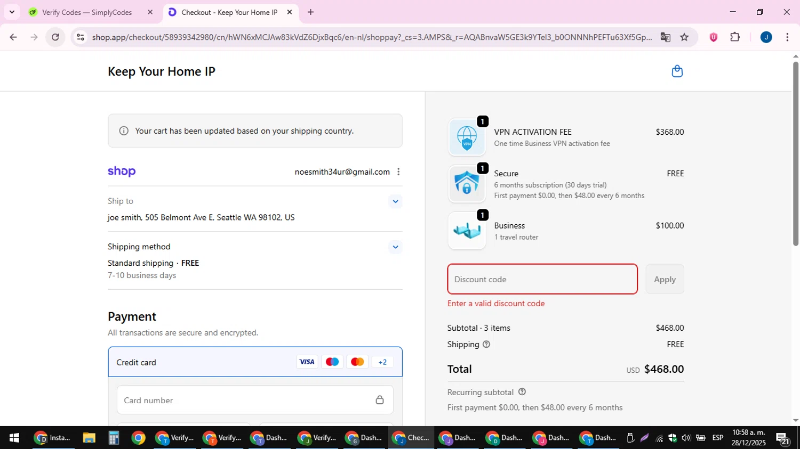The width and height of the screenshot is (800, 449).
Task: Open the red shield extension icon
Action: [714, 37]
